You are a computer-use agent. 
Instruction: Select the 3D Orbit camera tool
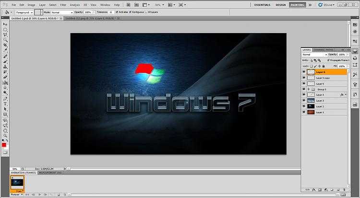tap(5, 126)
